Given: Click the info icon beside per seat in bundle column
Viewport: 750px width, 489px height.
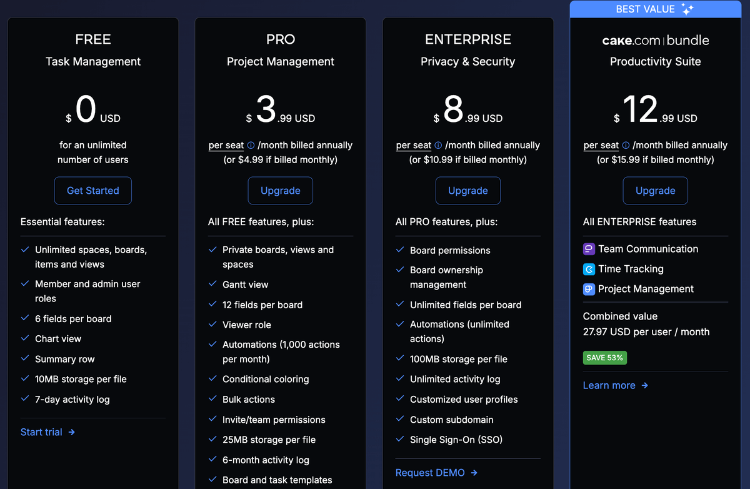Looking at the screenshot, I should click(625, 144).
